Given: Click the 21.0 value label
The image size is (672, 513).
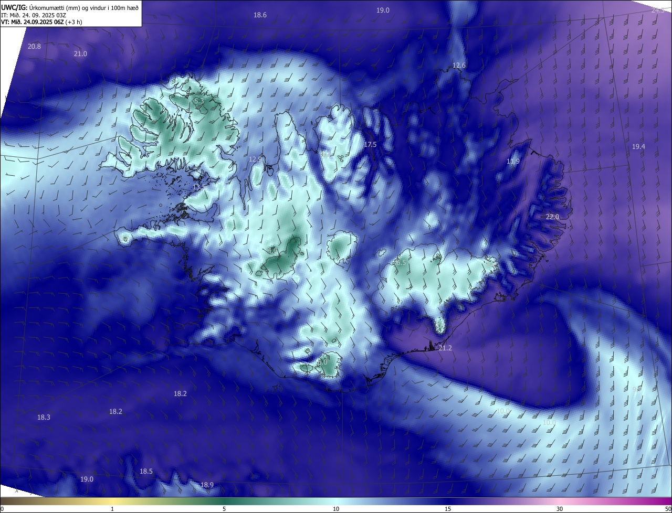Looking at the screenshot, I should [80, 54].
